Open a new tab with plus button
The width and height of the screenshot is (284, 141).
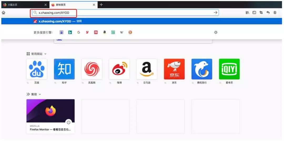pyautogui.click(x=101, y=5)
